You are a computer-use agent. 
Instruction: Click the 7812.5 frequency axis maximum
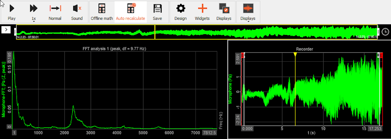[x=210, y=133]
